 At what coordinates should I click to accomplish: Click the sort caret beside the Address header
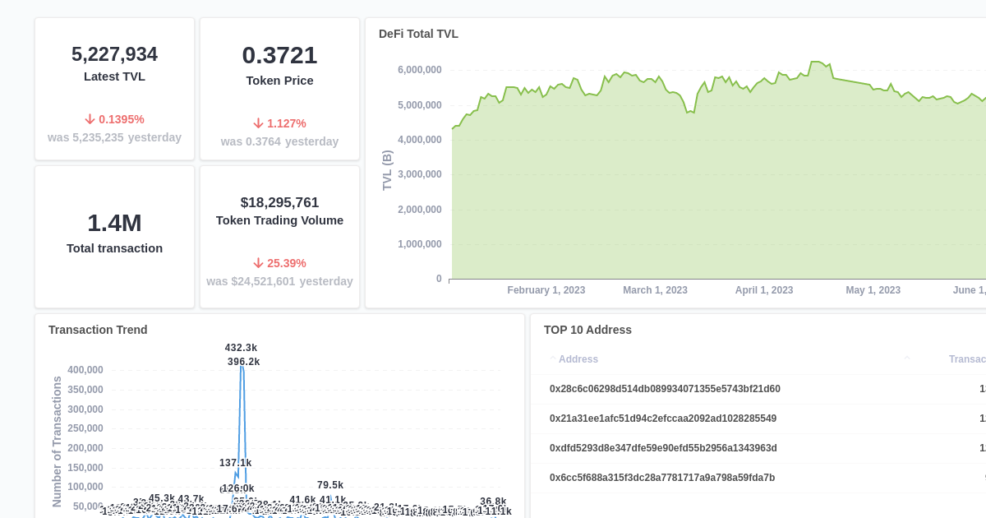point(551,358)
